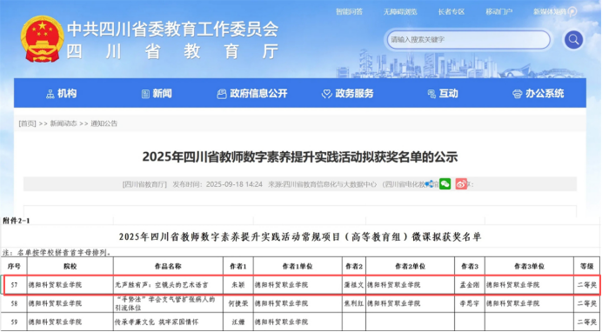Click the work title starting with "手势法"
602x332 pixels.
pos(165,303)
